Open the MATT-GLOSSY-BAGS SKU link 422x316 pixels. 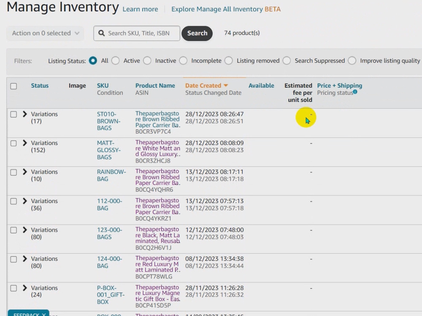click(109, 150)
